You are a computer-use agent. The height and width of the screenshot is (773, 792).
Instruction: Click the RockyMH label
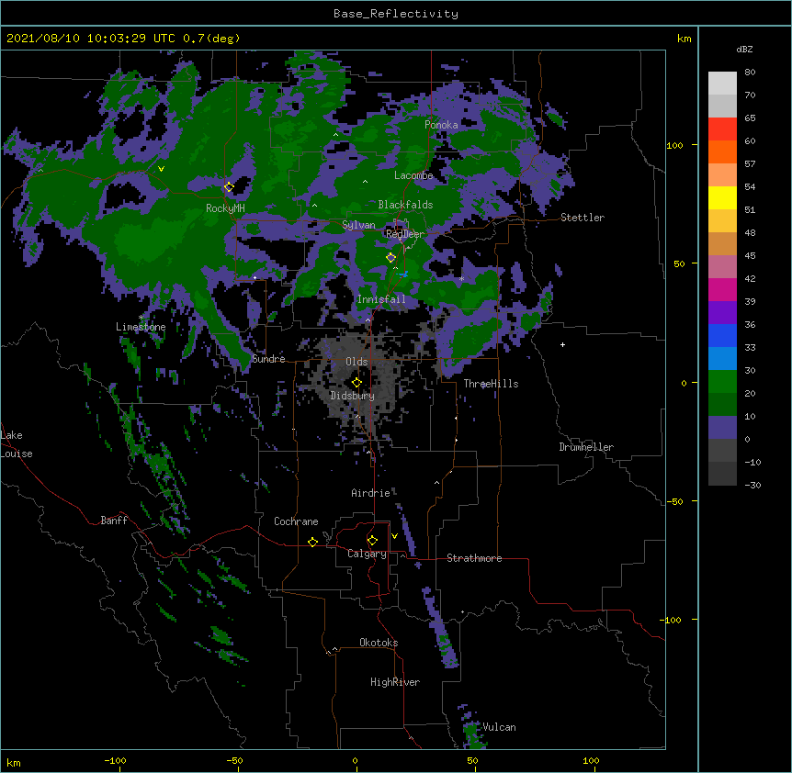coord(225,208)
